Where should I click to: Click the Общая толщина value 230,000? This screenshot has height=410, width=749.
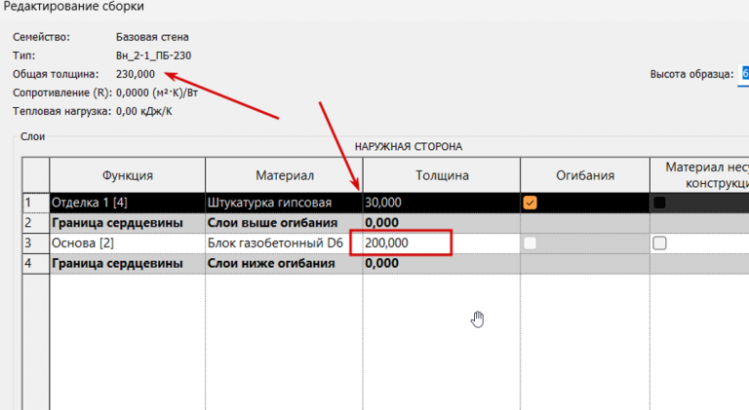pyautogui.click(x=136, y=74)
